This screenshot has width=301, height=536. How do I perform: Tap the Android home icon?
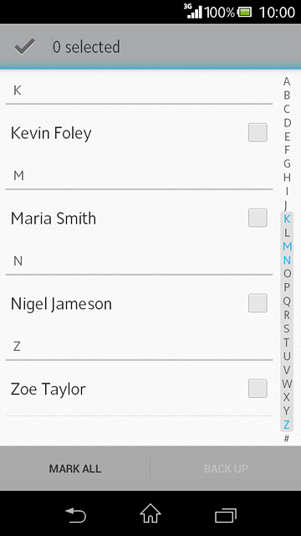(x=150, y=513)
